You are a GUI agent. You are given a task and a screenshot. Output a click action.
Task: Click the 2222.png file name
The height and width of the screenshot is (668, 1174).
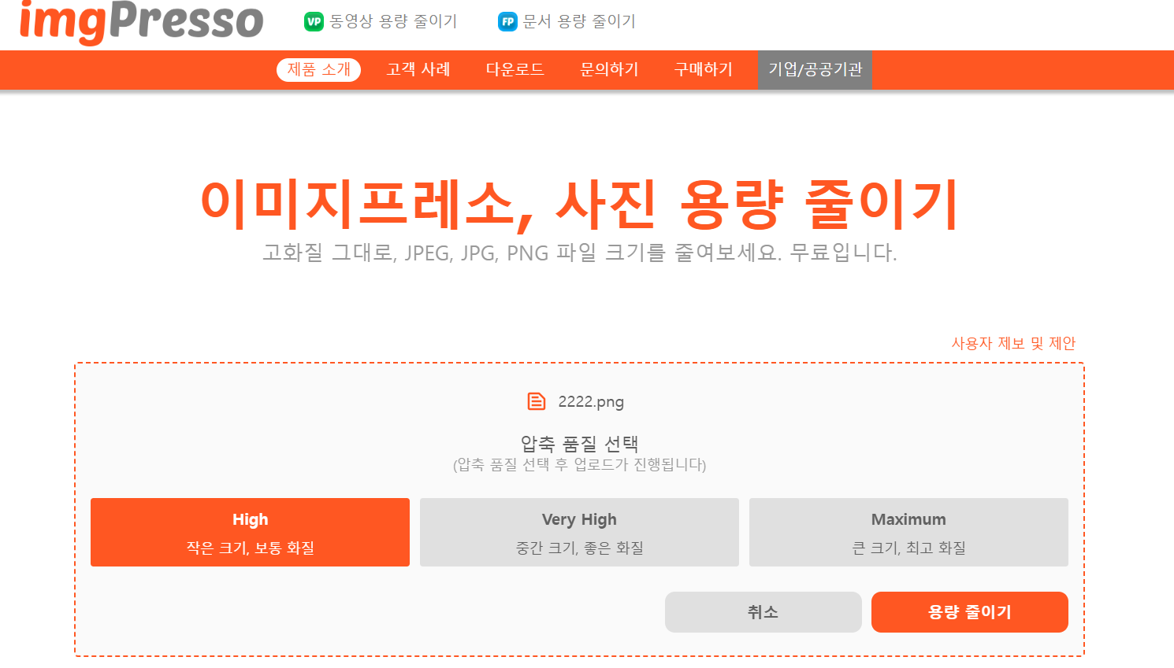(x=591, y=402)
